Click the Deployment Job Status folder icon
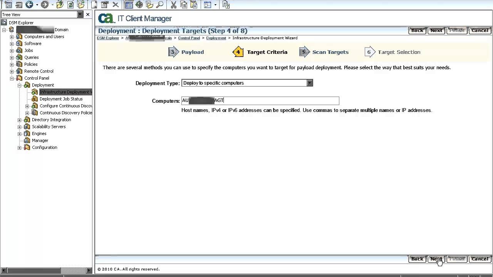This screenshot has width=493, height=277. 35,99
